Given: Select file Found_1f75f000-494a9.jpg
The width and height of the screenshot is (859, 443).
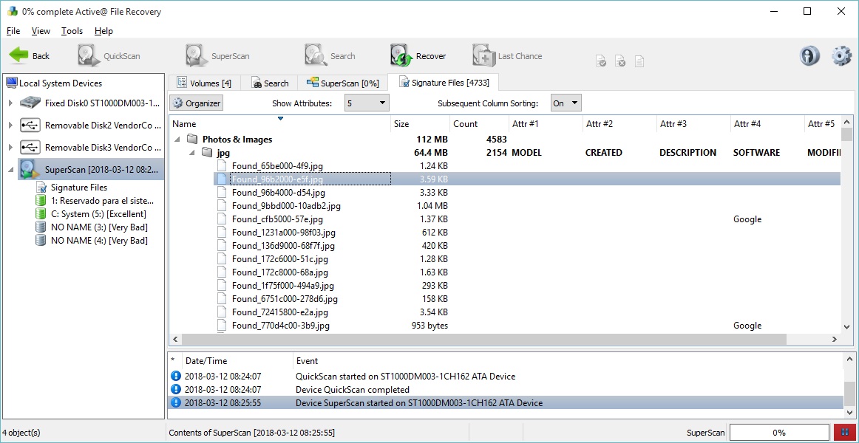Looking at the screenshot, I should [282, 286].
